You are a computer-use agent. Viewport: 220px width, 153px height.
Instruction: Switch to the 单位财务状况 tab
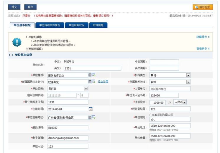(76, 25)
